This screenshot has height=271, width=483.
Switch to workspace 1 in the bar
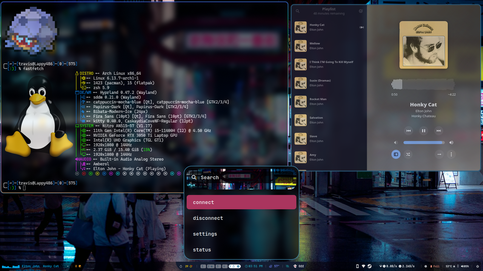[203, 266]
